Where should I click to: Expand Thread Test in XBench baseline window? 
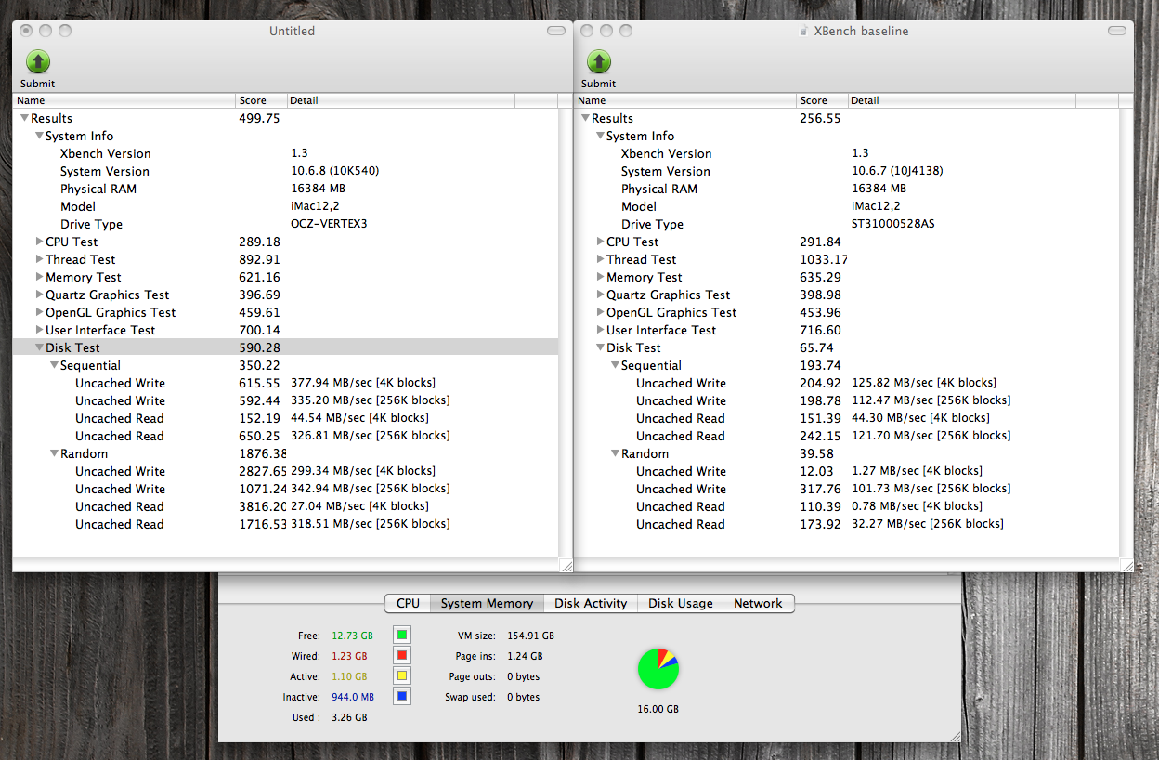tap(600, 259)
